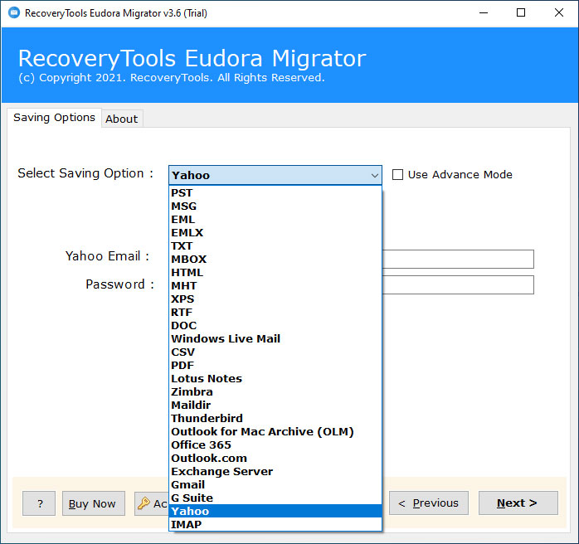Choose Thunderbird in the dropdown list
This screenshot has width=579, height=544.
point(275,419)
